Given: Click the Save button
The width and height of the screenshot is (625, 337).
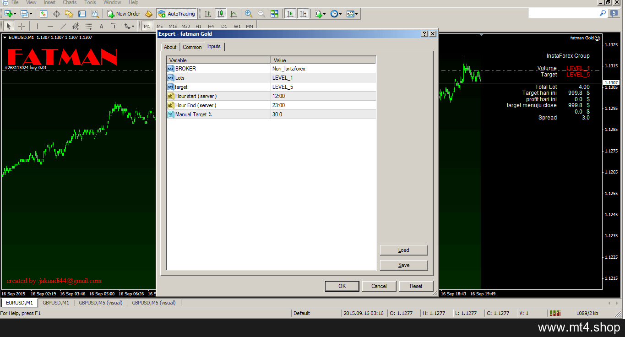Looking at the screenshot, I should tap(404, 265).
